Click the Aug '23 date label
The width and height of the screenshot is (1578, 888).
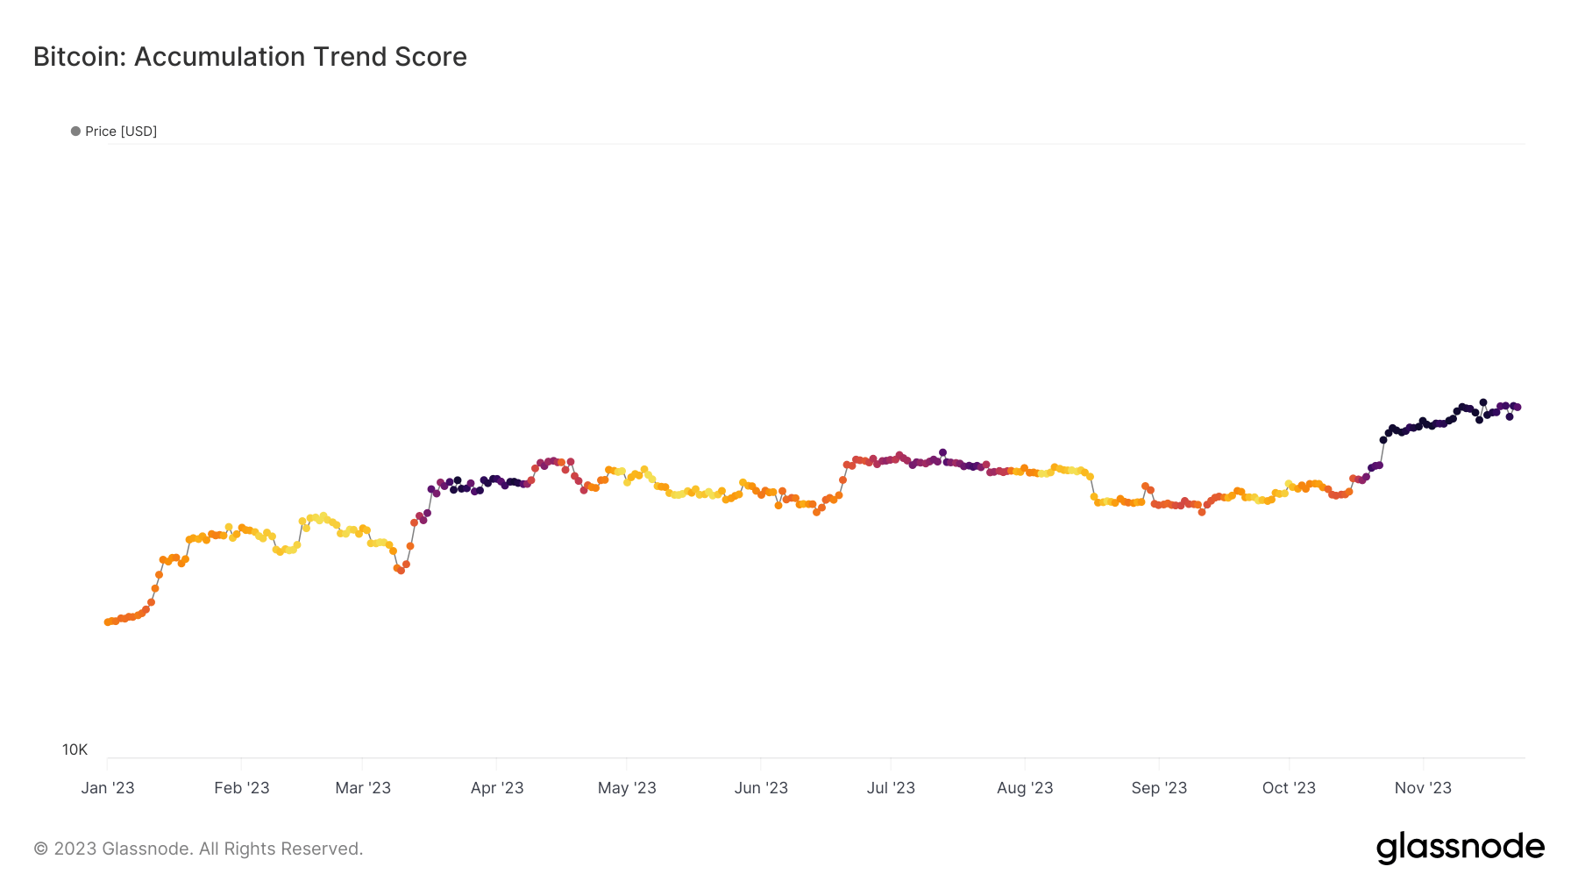pos(1025,788)
